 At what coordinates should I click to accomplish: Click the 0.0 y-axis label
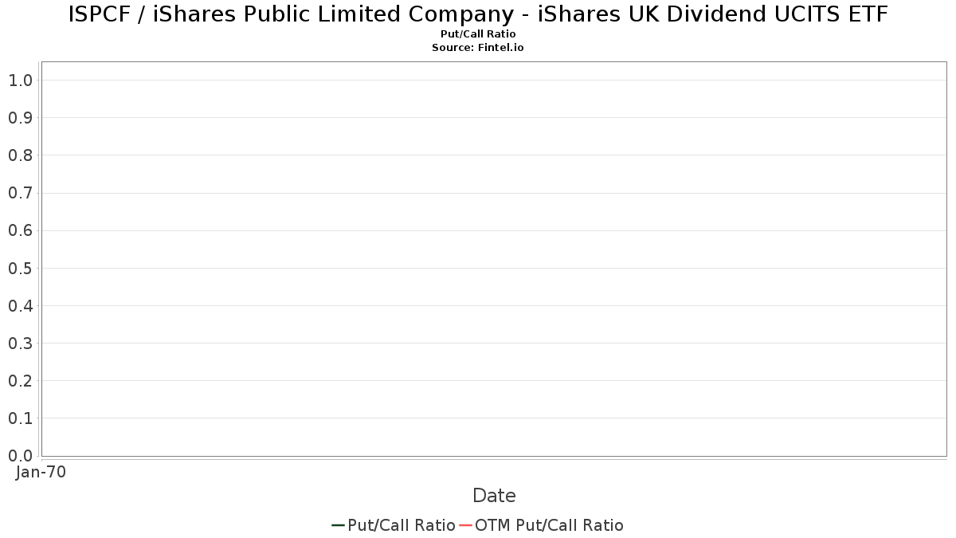pos(21,456)
